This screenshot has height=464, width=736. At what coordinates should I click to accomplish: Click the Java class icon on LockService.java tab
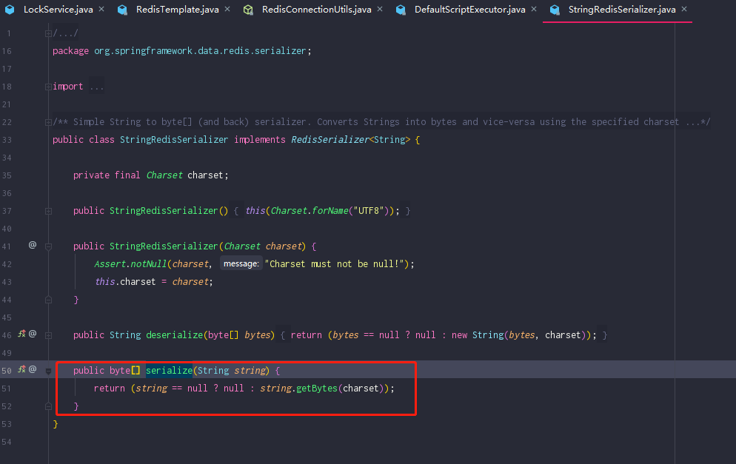9,10
